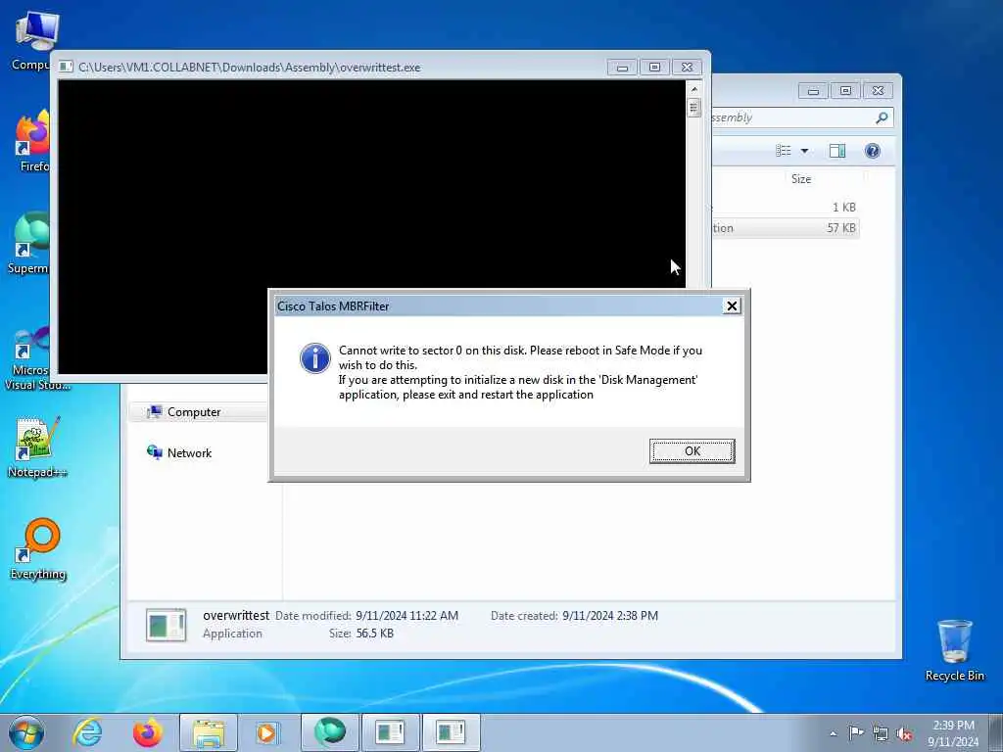This screenshot has width=1003, height=752.
Task: Click the Size value 56.5 KB
Action: click(374, 634)
